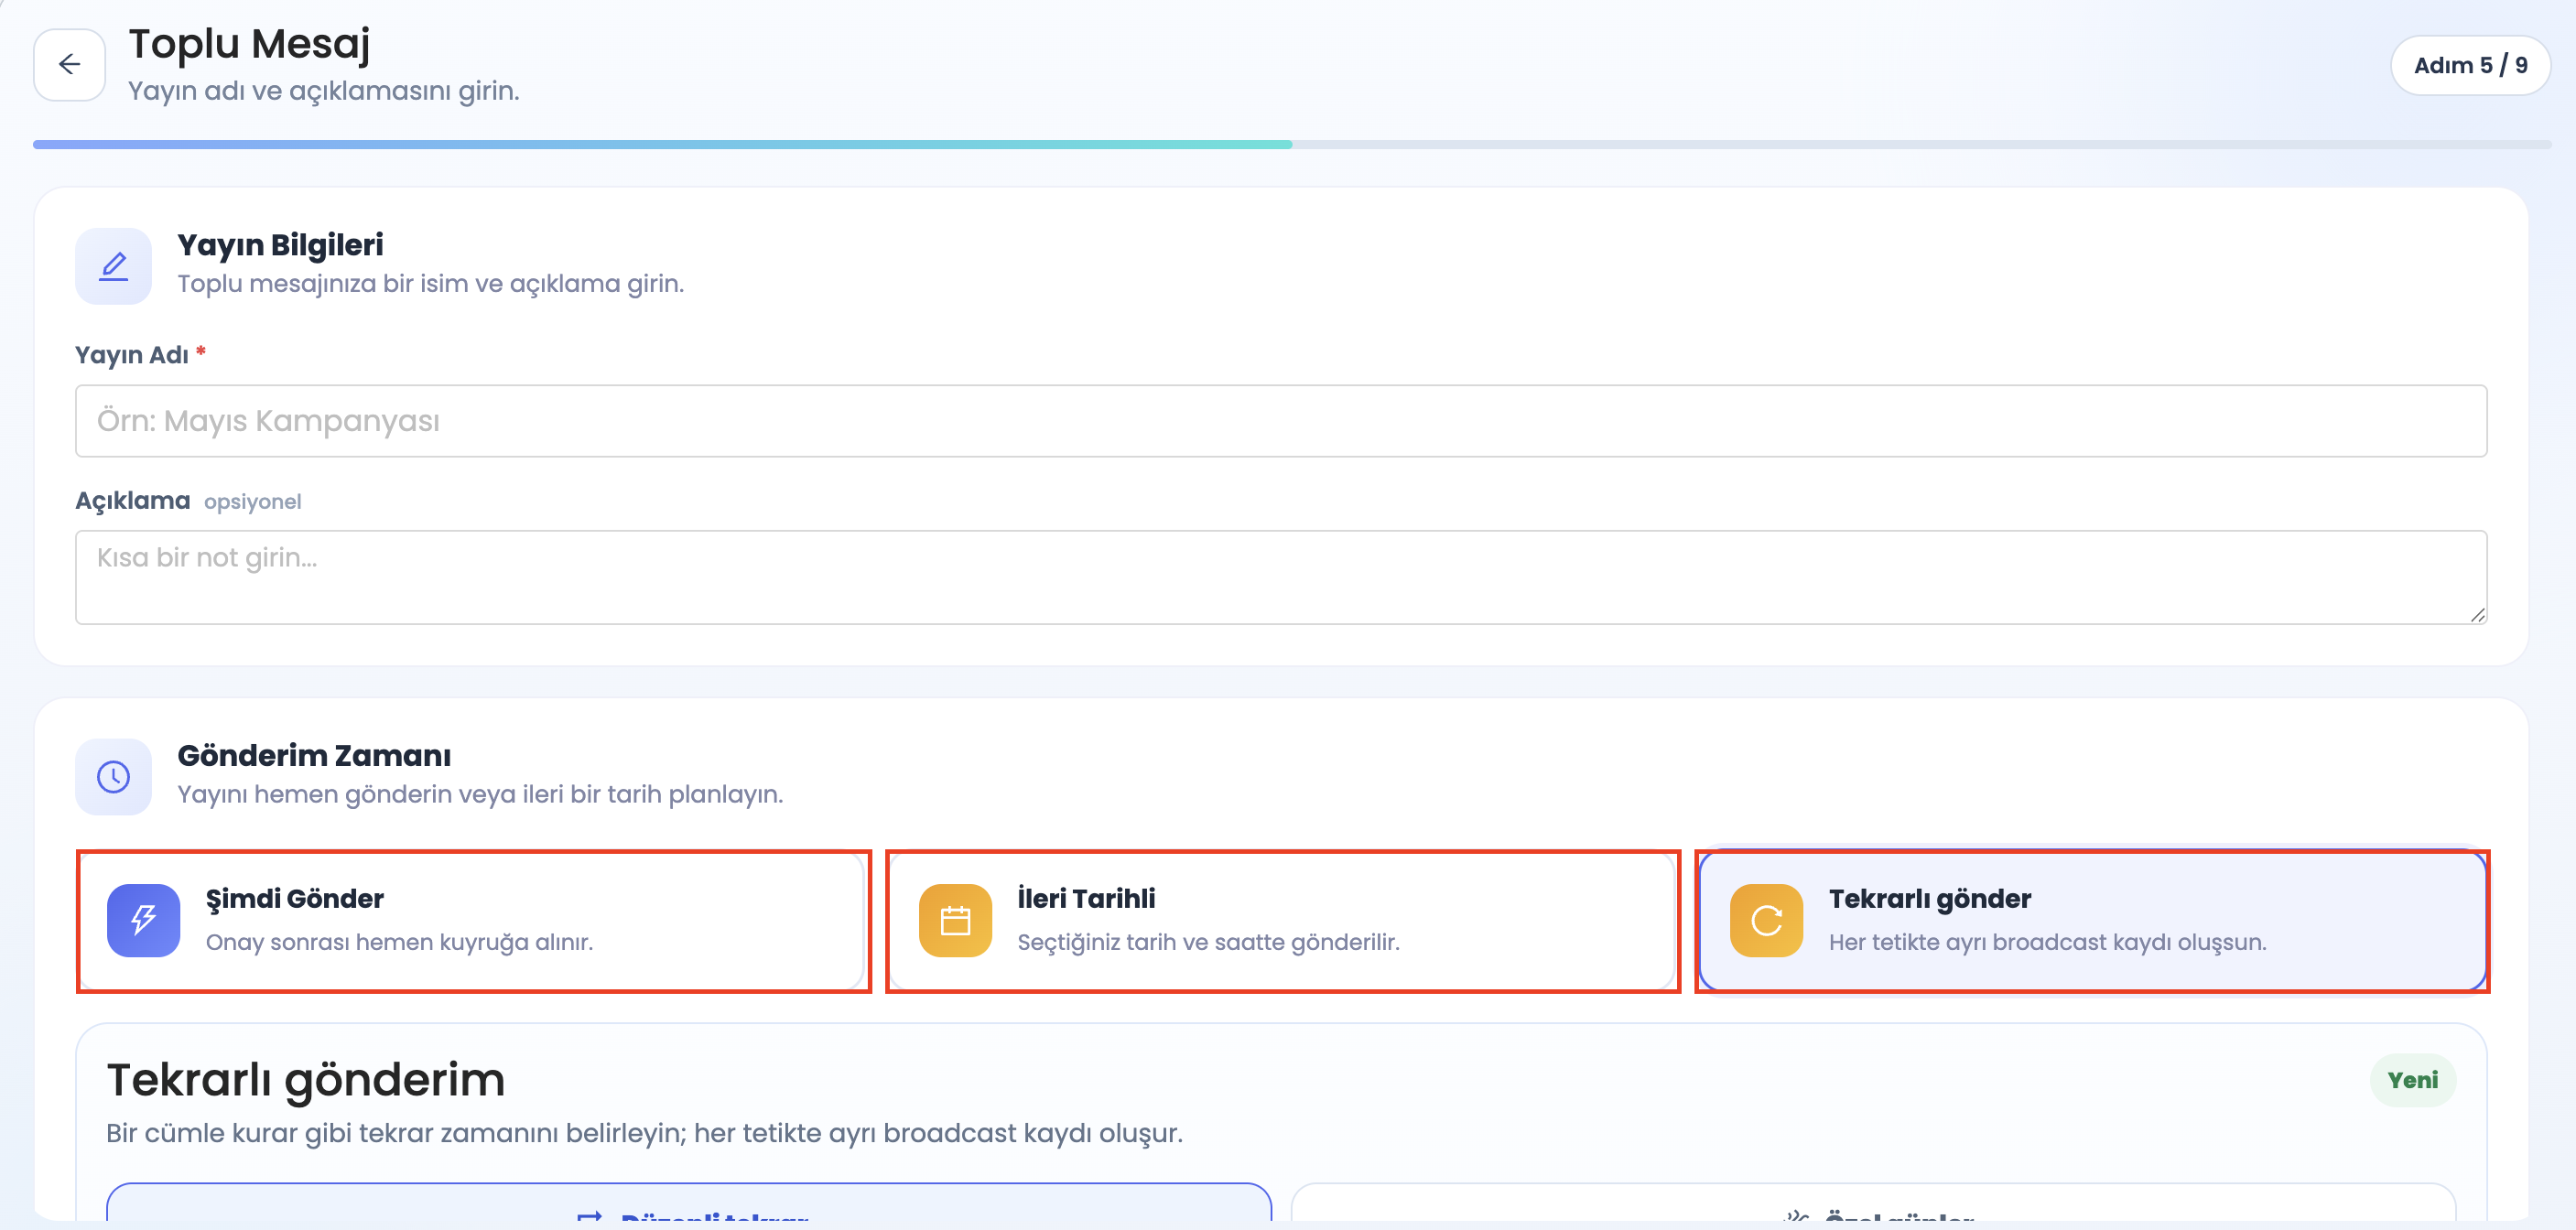
Task: Click the Açıklama field label
Action: (x=133, y=500)
